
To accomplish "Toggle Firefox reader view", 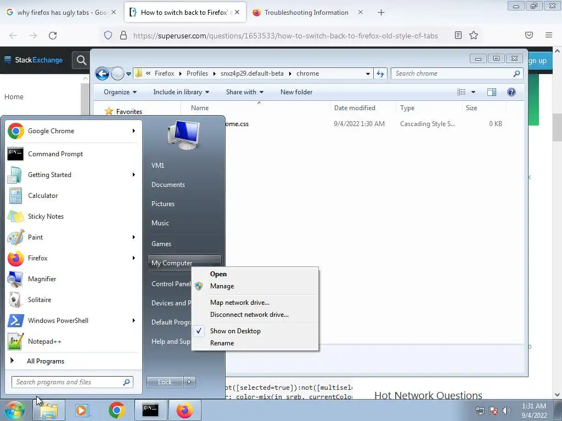I will [x=458, y=35].
